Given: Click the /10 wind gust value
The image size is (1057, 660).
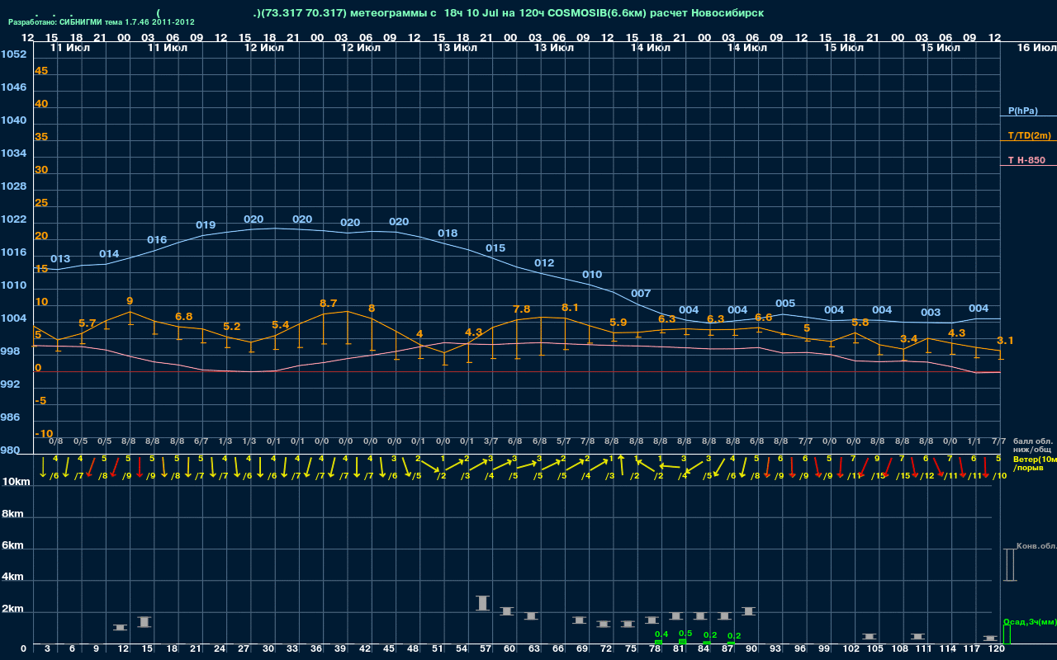Looking at the screenshot, I should [x=1000, y=476].
